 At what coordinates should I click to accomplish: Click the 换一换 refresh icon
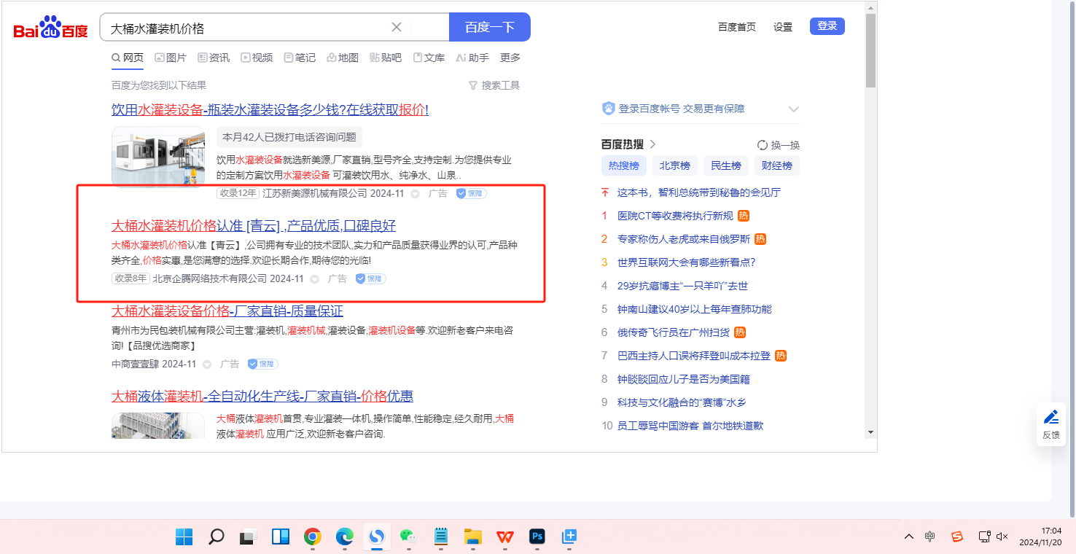[x=763, y=145]
